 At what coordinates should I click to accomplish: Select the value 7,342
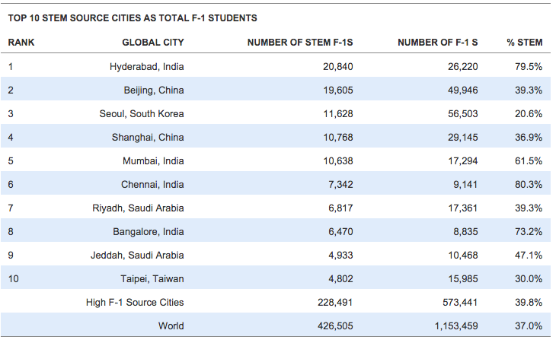[x=340, y=184]
